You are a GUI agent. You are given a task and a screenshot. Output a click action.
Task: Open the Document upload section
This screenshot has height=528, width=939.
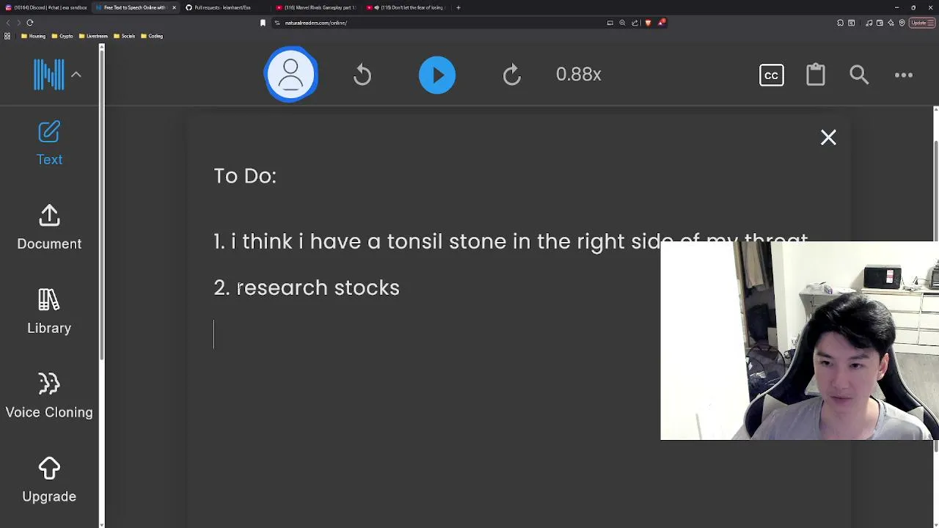point(49,228)
